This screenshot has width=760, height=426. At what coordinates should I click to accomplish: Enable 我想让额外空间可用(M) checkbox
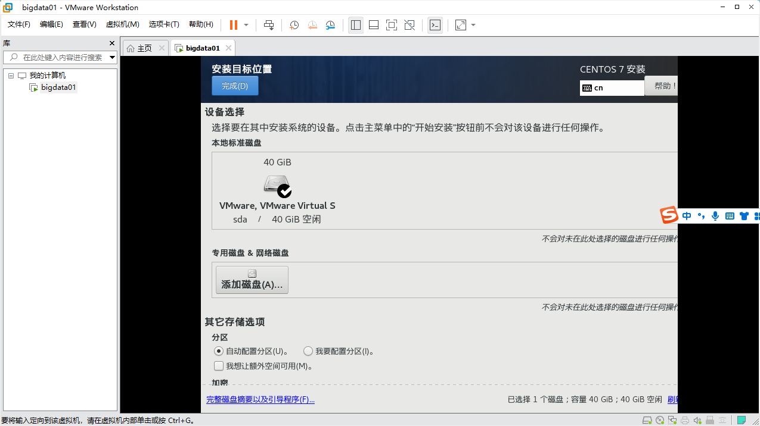[219, 366]
